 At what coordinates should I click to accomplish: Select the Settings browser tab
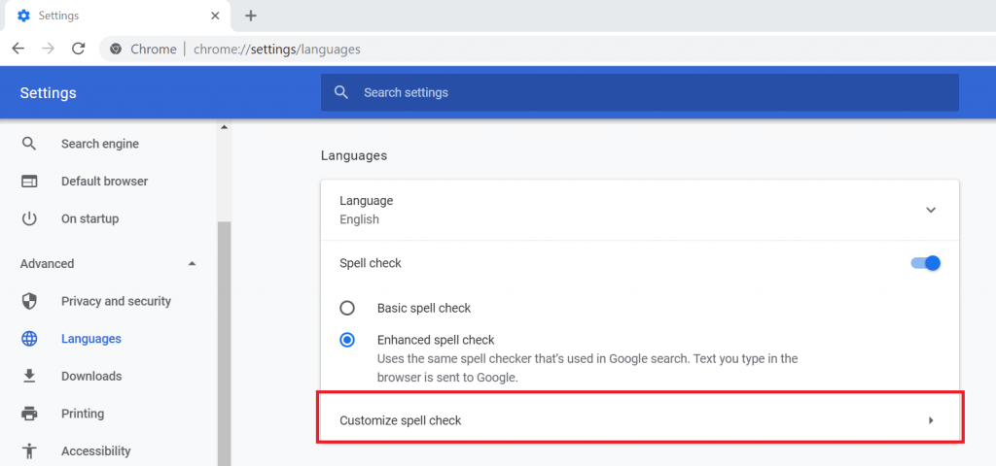[x=116, y=16]
